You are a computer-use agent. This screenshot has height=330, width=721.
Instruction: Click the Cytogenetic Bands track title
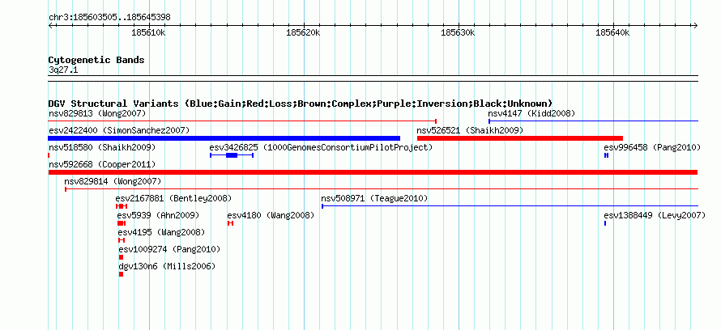pyautogui.click(x=96, y=60)
